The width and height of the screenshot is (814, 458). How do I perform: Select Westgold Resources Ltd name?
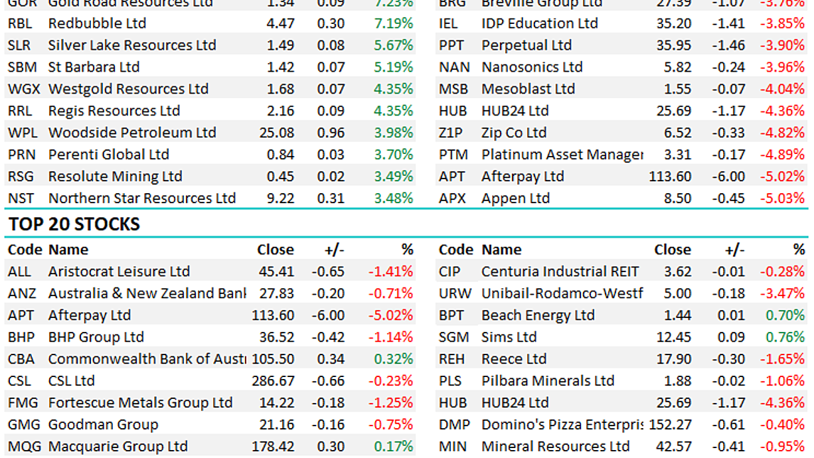pyautogui.click(x=128, y=89)
